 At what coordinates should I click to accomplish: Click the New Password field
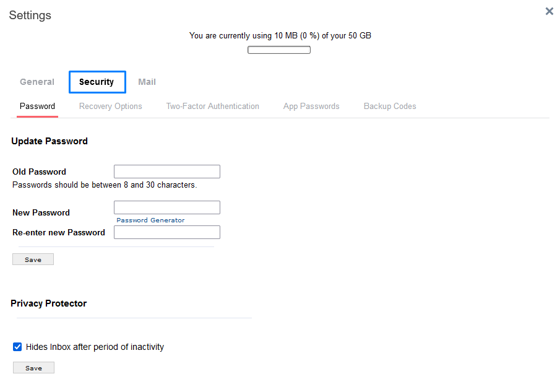(x=166, y=207)
